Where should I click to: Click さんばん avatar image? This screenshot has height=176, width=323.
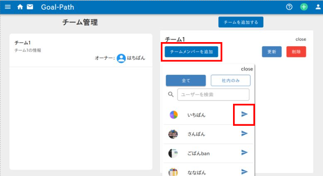click(x=173, y=134)
